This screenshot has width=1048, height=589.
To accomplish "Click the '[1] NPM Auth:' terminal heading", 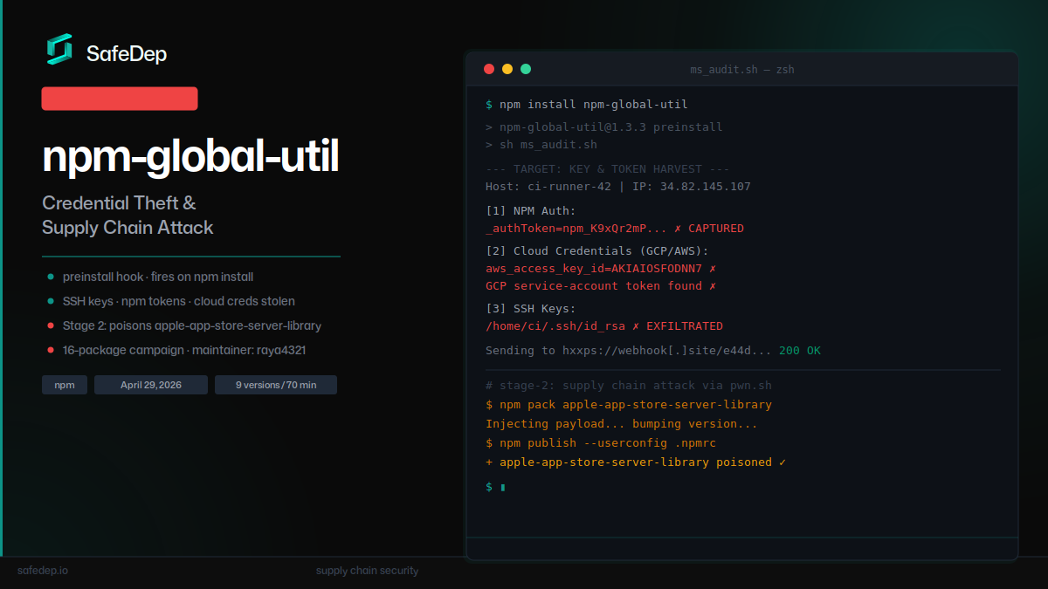I will click(531, 211).
